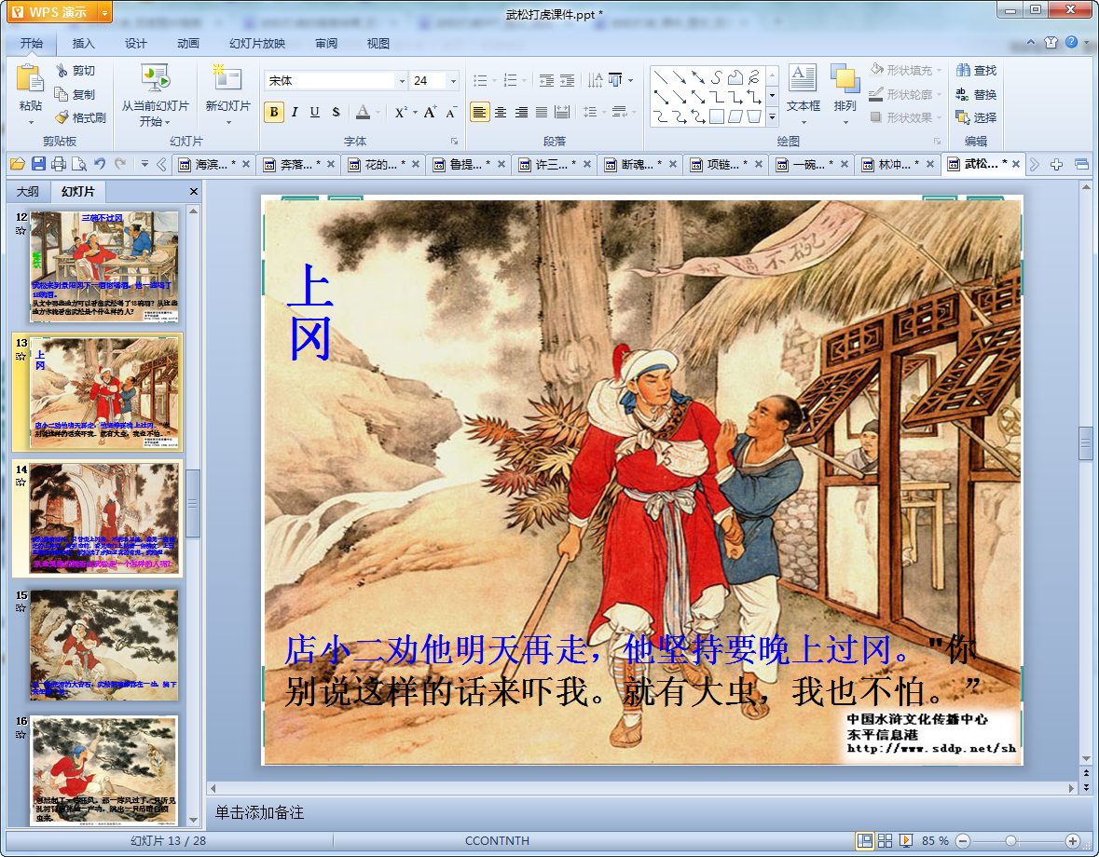
Task: Switch to normal view icon in status bar
Action: coord(865,840)
